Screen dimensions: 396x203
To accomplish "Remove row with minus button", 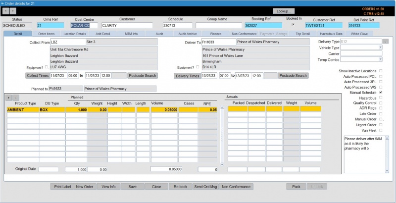I will point(16,98).
